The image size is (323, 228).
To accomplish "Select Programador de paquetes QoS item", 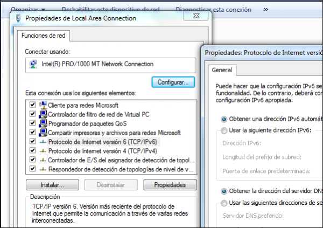I will point(87,123).
